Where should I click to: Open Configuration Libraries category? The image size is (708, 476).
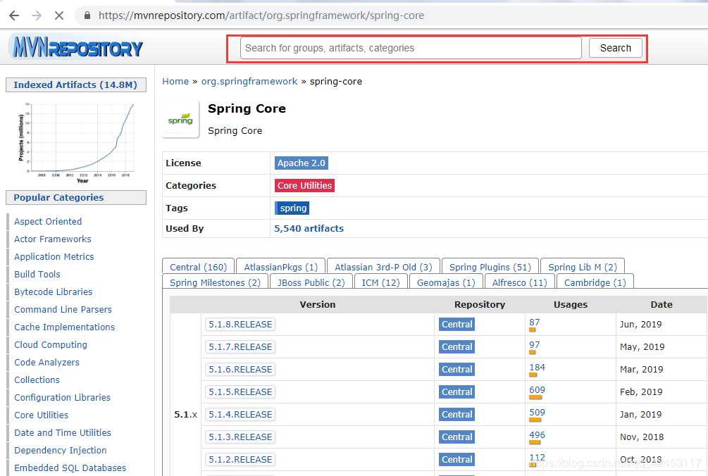(62, 398)
